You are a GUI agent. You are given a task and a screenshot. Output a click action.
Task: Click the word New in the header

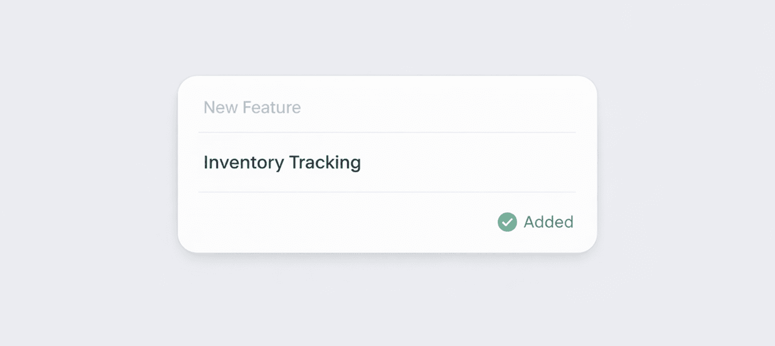point(220,107)
